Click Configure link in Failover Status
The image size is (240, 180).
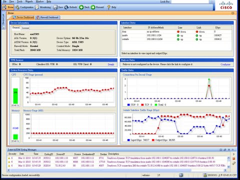[x=225, y=64]
